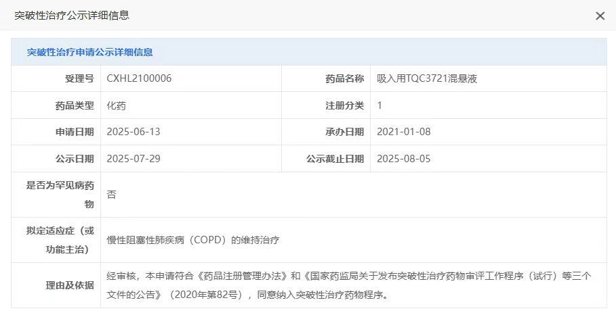The image size is (616, 319).
Task: Click the dialog title 突破性治疗公示详细信息
Action: pos(72,16)
